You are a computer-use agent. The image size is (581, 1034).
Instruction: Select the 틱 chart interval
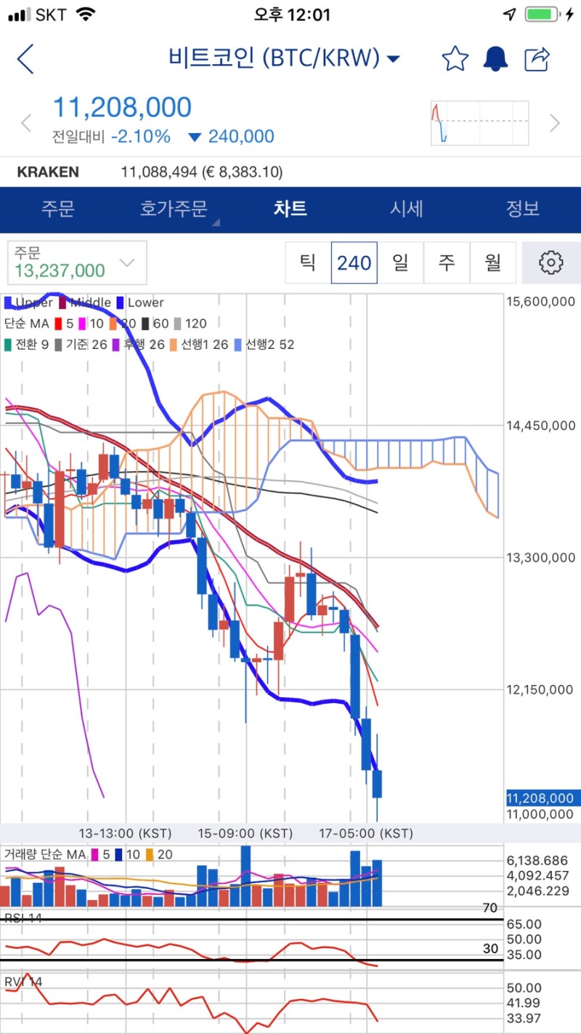(308, 262)
